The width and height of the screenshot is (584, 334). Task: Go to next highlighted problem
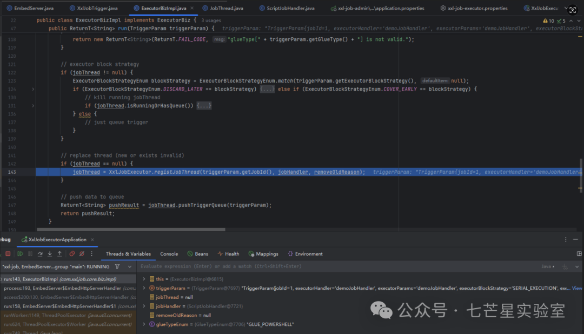tap(579, 21)
